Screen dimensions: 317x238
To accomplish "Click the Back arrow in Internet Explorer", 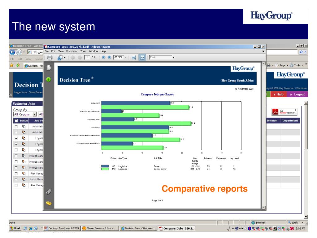I will pos(12,52).
